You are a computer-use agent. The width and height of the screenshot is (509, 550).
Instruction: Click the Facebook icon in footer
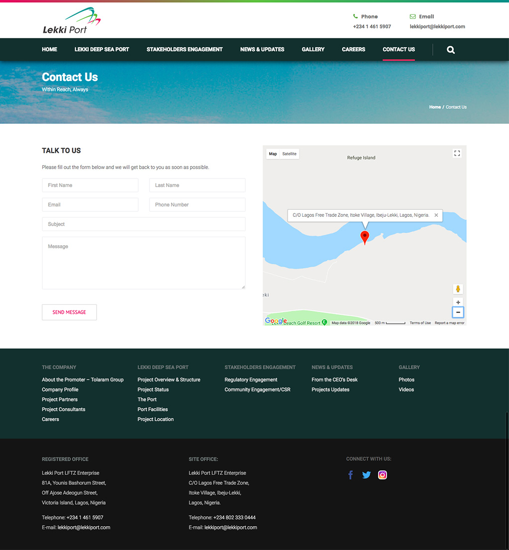pyautogui.click(x=350, y=475)
